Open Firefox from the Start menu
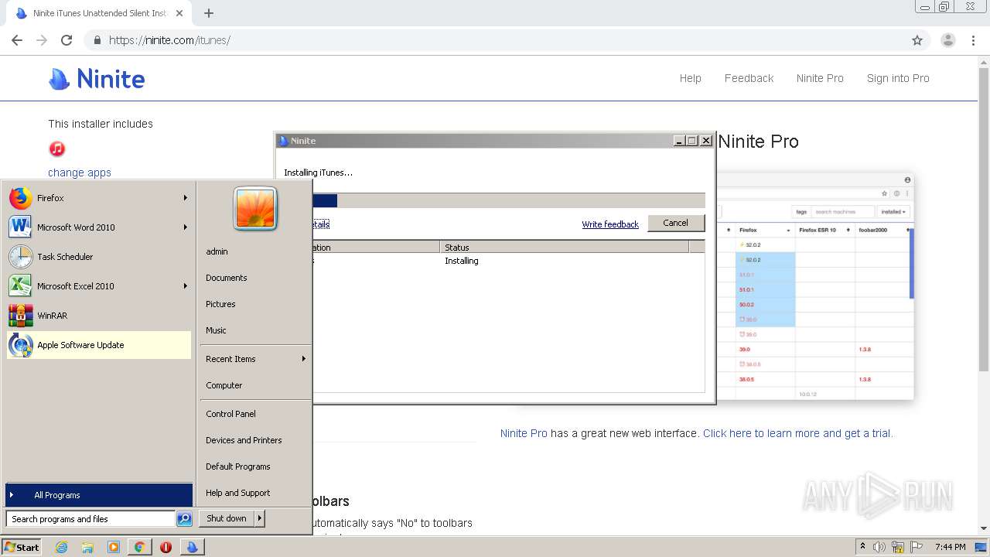 [x=98, y=198]
